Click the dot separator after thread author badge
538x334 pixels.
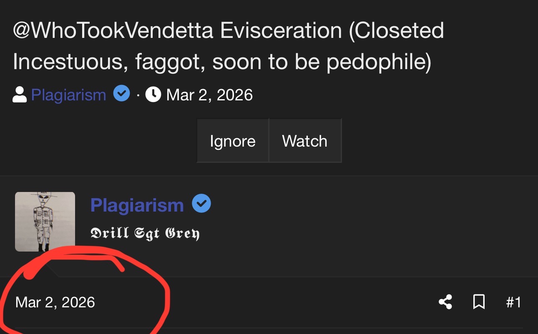[x=138, y=95]
